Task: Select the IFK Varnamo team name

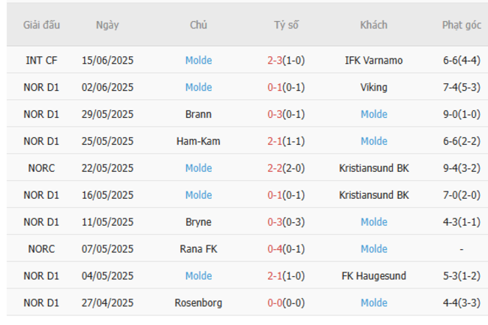Action: pyautogui.click(x=373, y=60)
